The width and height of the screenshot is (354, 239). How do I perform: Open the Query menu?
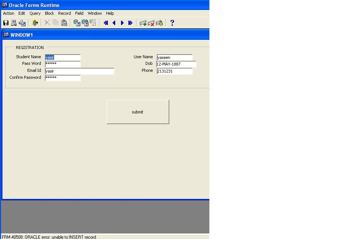pos(35,13)
